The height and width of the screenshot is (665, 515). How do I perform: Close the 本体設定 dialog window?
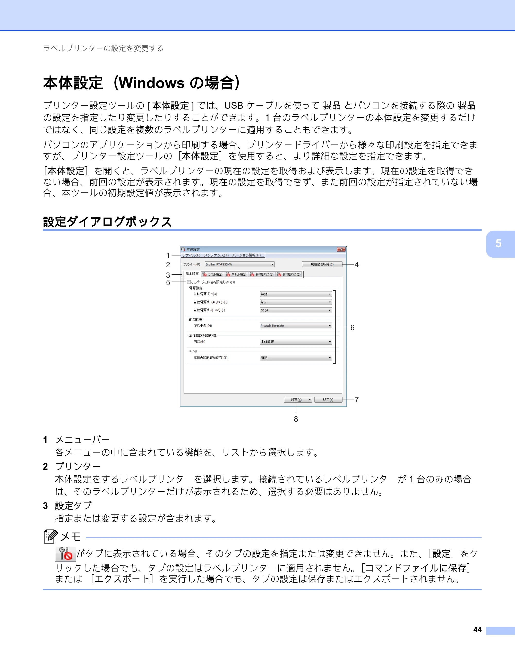(341, 249)
